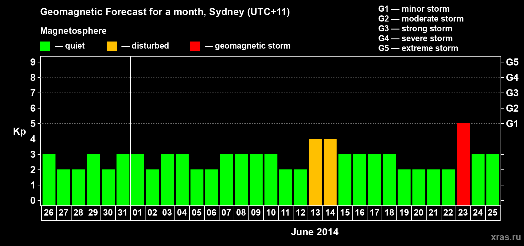Click the red geomagnetic storm legend swatch
Screen dimensions: 524x246
tap(195, 46)
